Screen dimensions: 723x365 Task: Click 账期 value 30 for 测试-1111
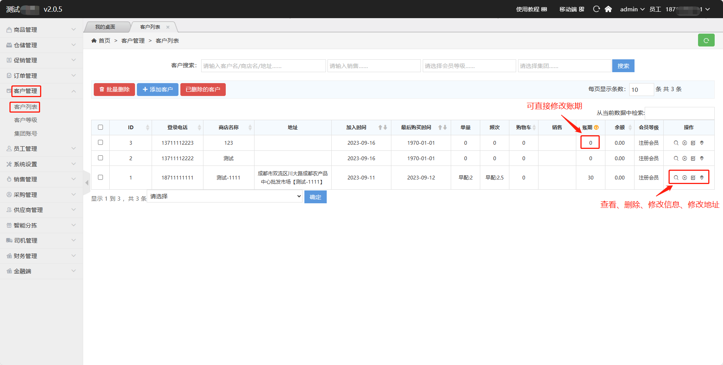591,178
